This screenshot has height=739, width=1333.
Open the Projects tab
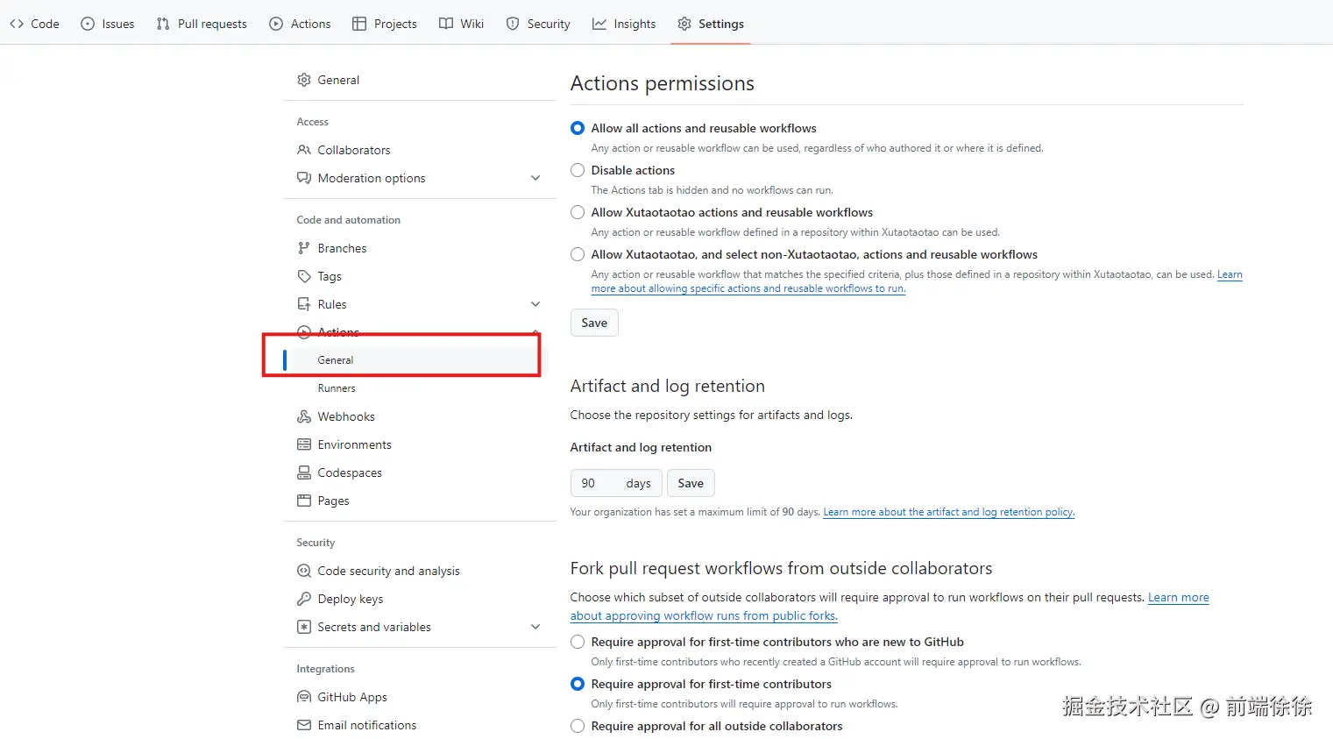385,24
